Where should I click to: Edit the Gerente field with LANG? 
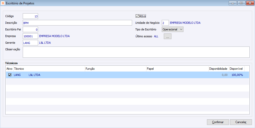tap(30, 43)
